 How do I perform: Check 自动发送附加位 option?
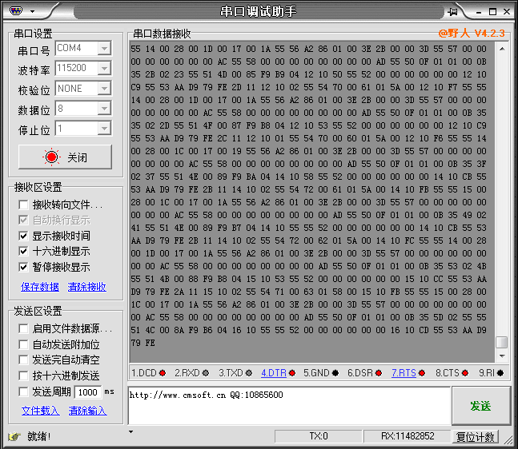click(x=23, y=344)
